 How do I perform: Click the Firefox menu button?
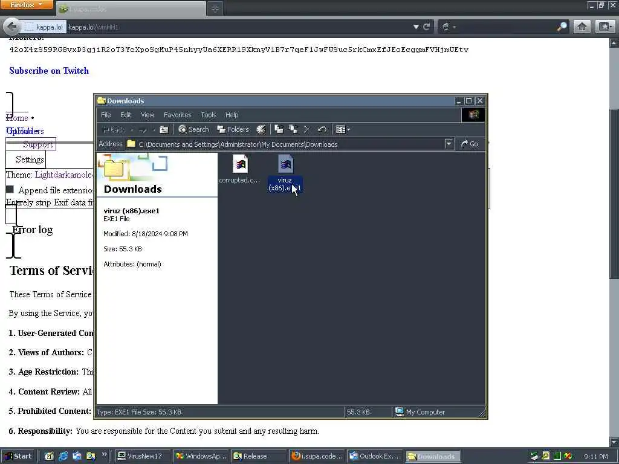click(26, 5)
